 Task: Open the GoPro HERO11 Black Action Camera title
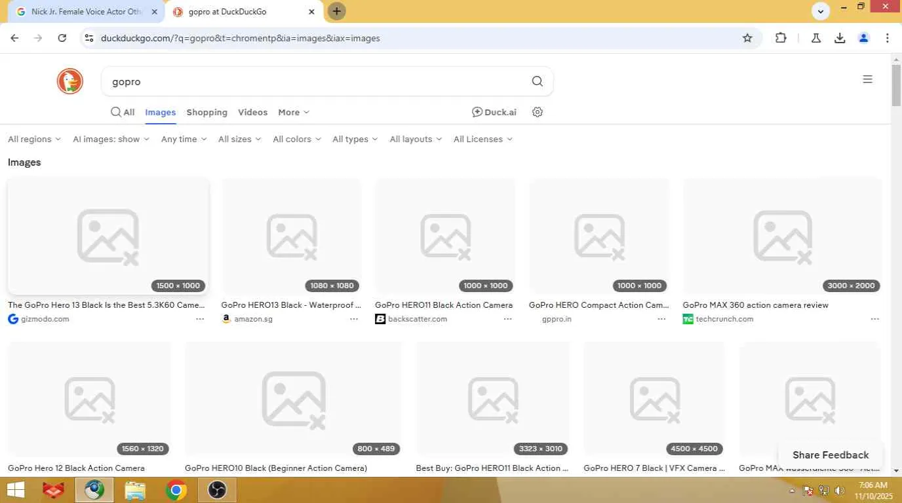coord(444,305)
